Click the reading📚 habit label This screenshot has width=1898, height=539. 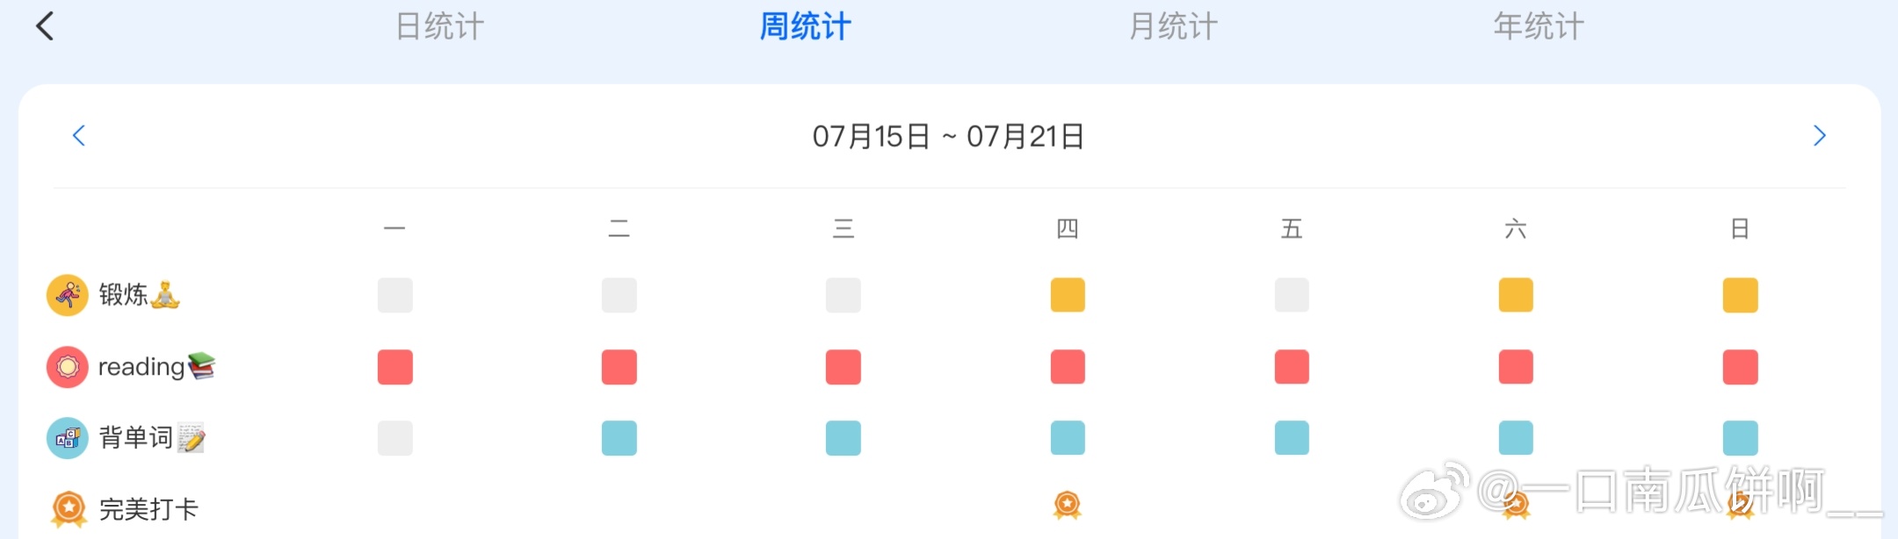coord(158,366)
